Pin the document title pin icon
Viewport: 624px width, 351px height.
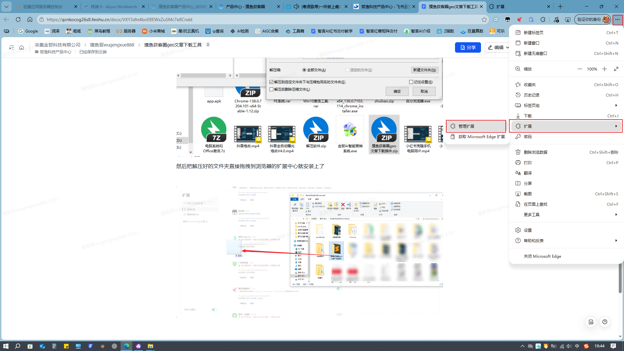[x=208, y=45]
